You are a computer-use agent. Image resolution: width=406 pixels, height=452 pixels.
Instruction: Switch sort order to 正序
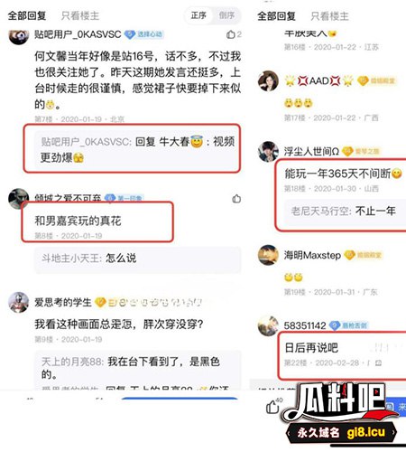click(198, 15)
